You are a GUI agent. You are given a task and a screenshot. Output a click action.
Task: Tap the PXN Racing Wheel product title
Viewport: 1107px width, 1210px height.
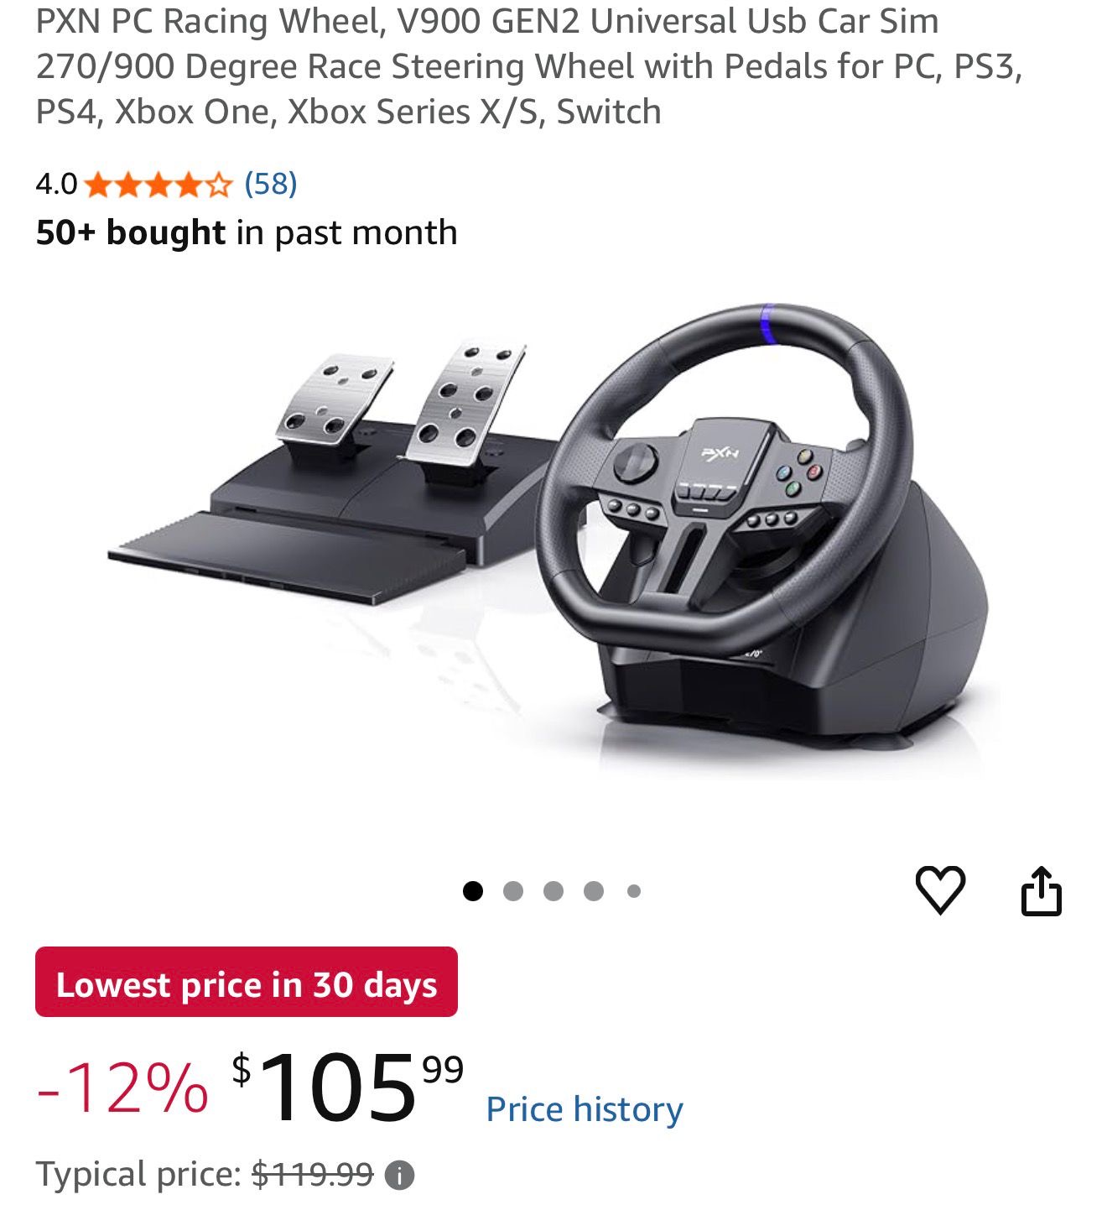529,66
